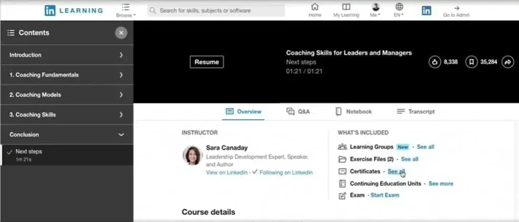
Task: Click Certificates See all link
Action: (396, 171)
